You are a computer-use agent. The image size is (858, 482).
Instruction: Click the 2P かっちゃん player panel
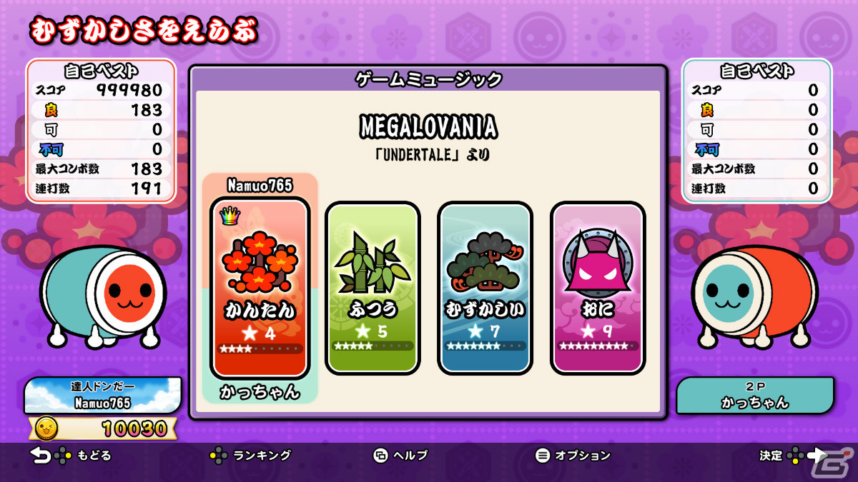755,395
